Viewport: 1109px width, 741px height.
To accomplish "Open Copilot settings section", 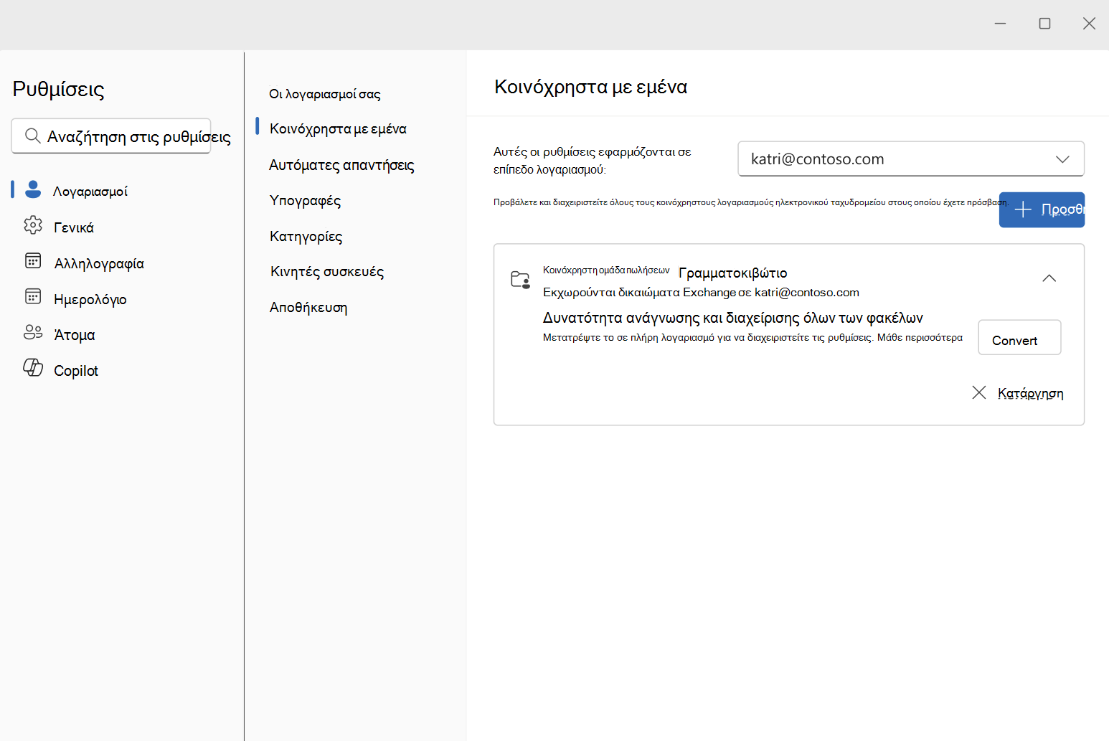I will coord(76,370).
